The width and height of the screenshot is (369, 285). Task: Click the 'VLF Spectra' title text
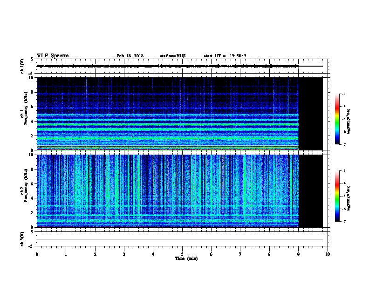pyautogui.click(x=53, y=56)
